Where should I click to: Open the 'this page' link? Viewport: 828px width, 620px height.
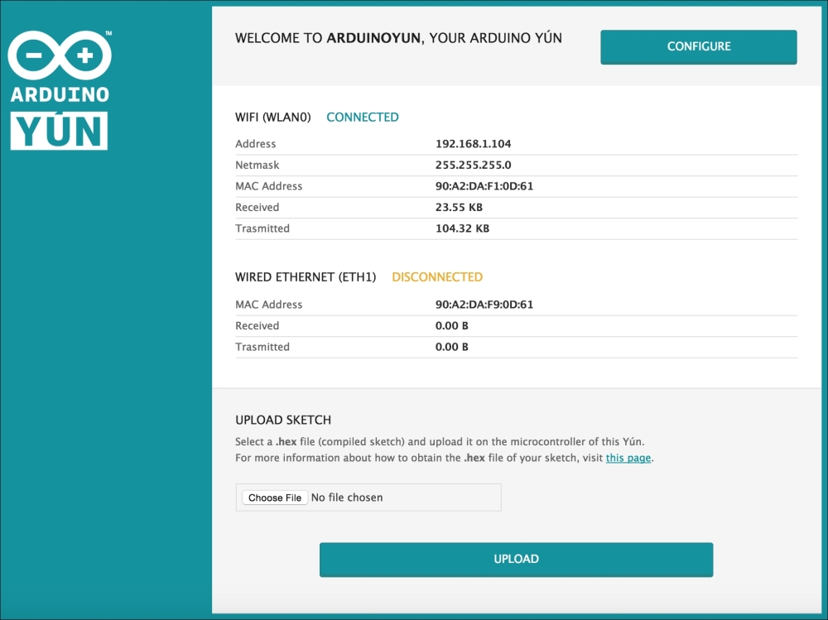[x=628, y=458]
